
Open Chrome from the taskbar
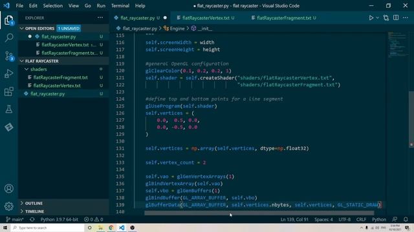(111, 227)
